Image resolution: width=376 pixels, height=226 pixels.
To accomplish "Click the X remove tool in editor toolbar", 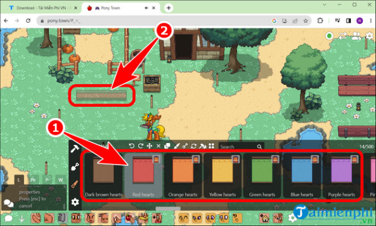I will click(159, 146).
